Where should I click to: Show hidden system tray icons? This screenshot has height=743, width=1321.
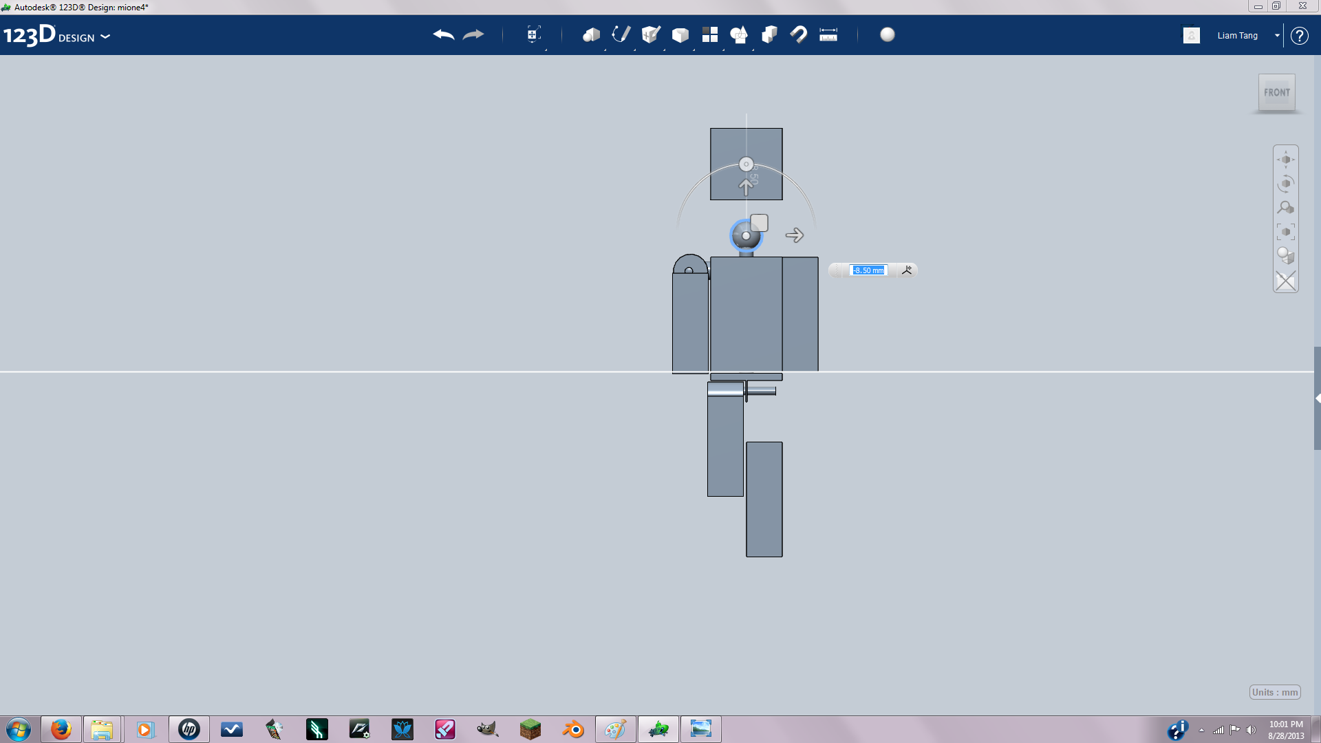[1201, 730]
